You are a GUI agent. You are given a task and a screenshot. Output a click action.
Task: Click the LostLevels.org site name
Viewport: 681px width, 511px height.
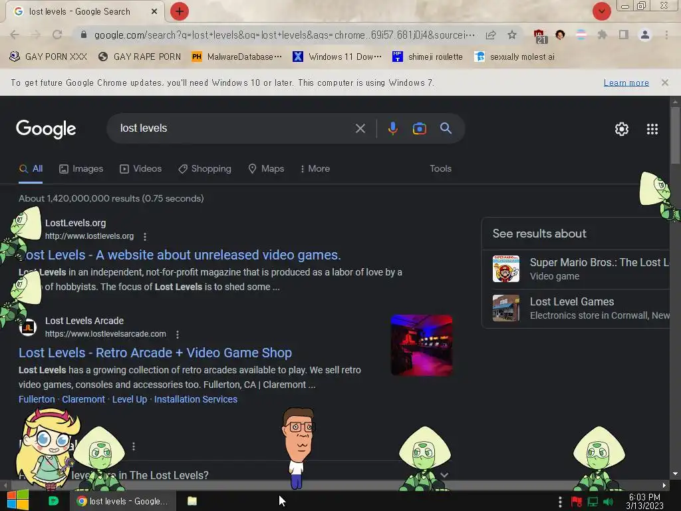pyautogui.click(x=76, y=223)
